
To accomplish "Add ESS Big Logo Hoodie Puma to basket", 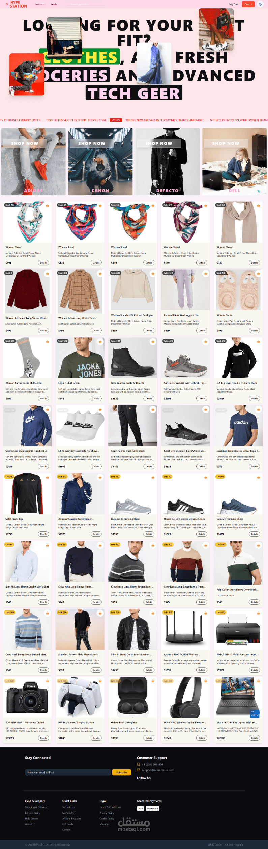I will (259, 342).
